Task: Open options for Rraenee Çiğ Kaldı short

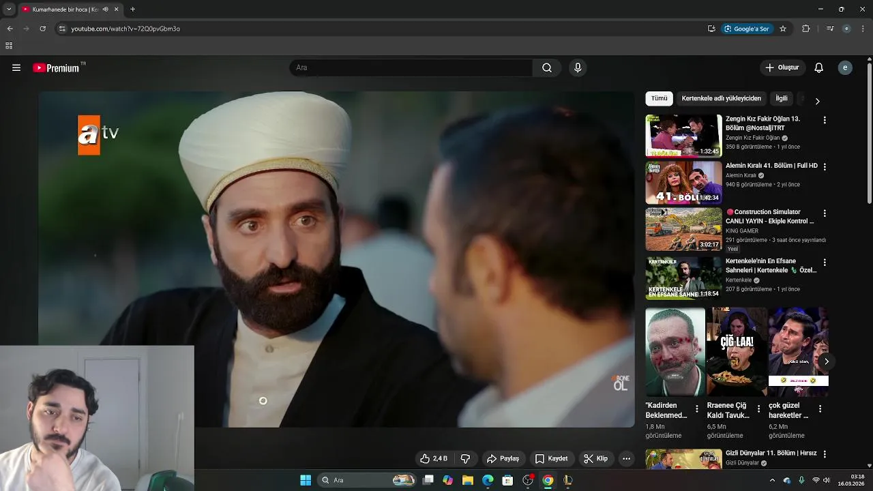Action: [x=758, y=409]
